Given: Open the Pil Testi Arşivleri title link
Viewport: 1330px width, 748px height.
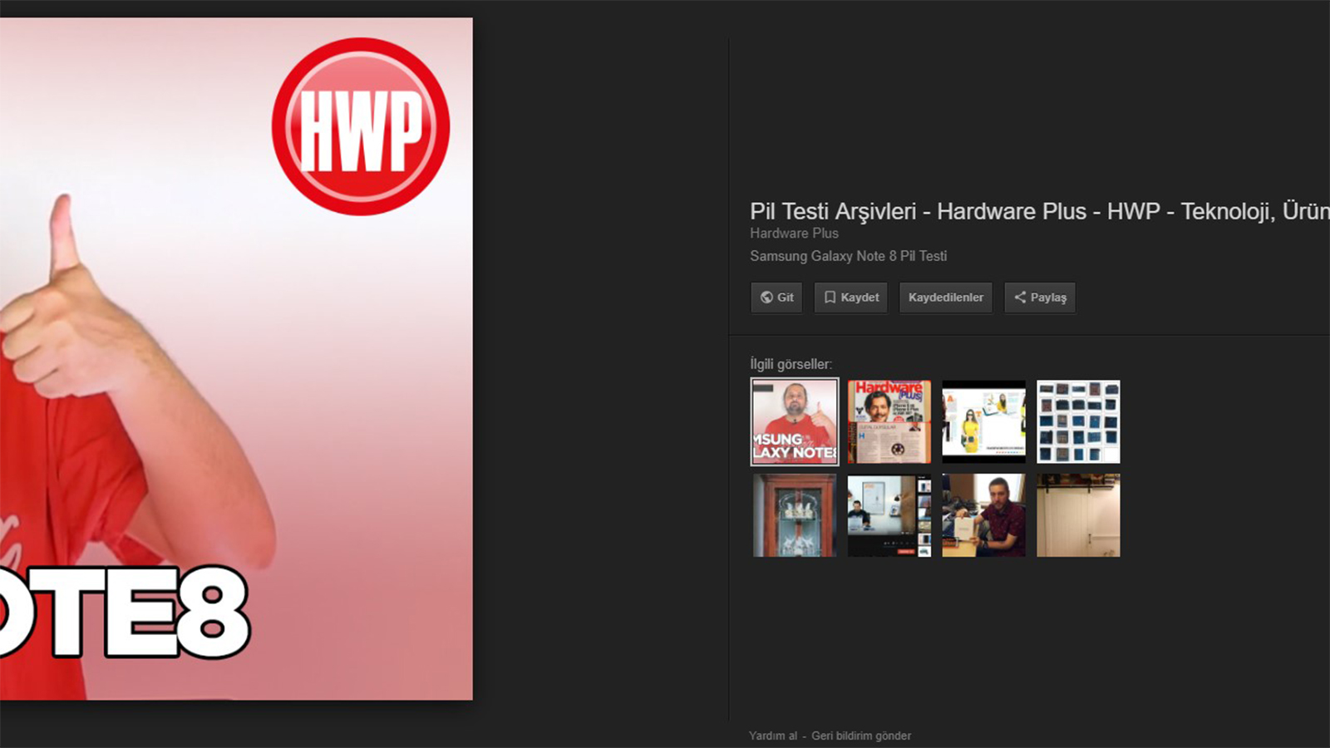Looking at the screenshot, I should pos(1040,211).
